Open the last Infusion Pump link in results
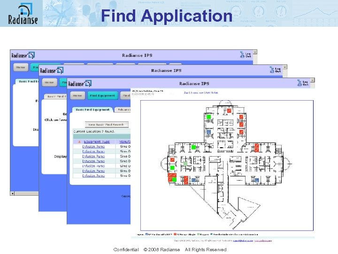Screen dimensions: 338x254 pyautogui.click(x=93, y=175)
